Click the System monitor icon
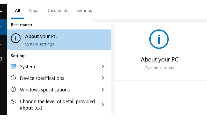The height and width of the screenshot is (124, 207). (x=13, y=67)
